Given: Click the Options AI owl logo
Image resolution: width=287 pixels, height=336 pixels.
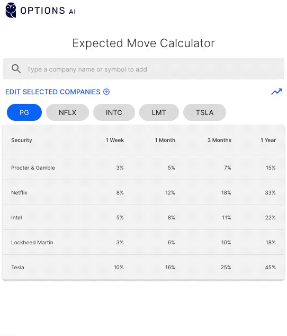Looking at the screenshot, I should point(11,10).
